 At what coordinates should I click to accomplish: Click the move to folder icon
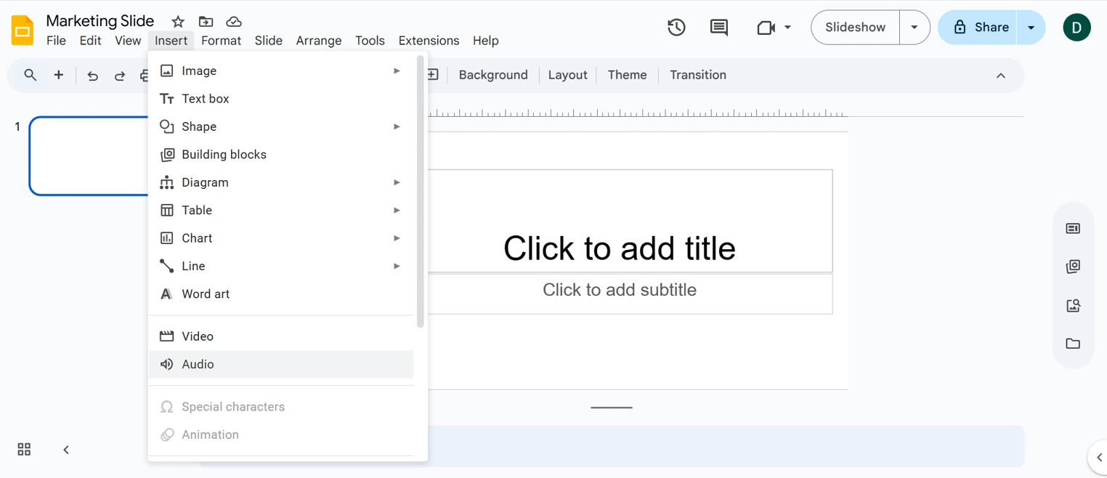tap(206, 22)
